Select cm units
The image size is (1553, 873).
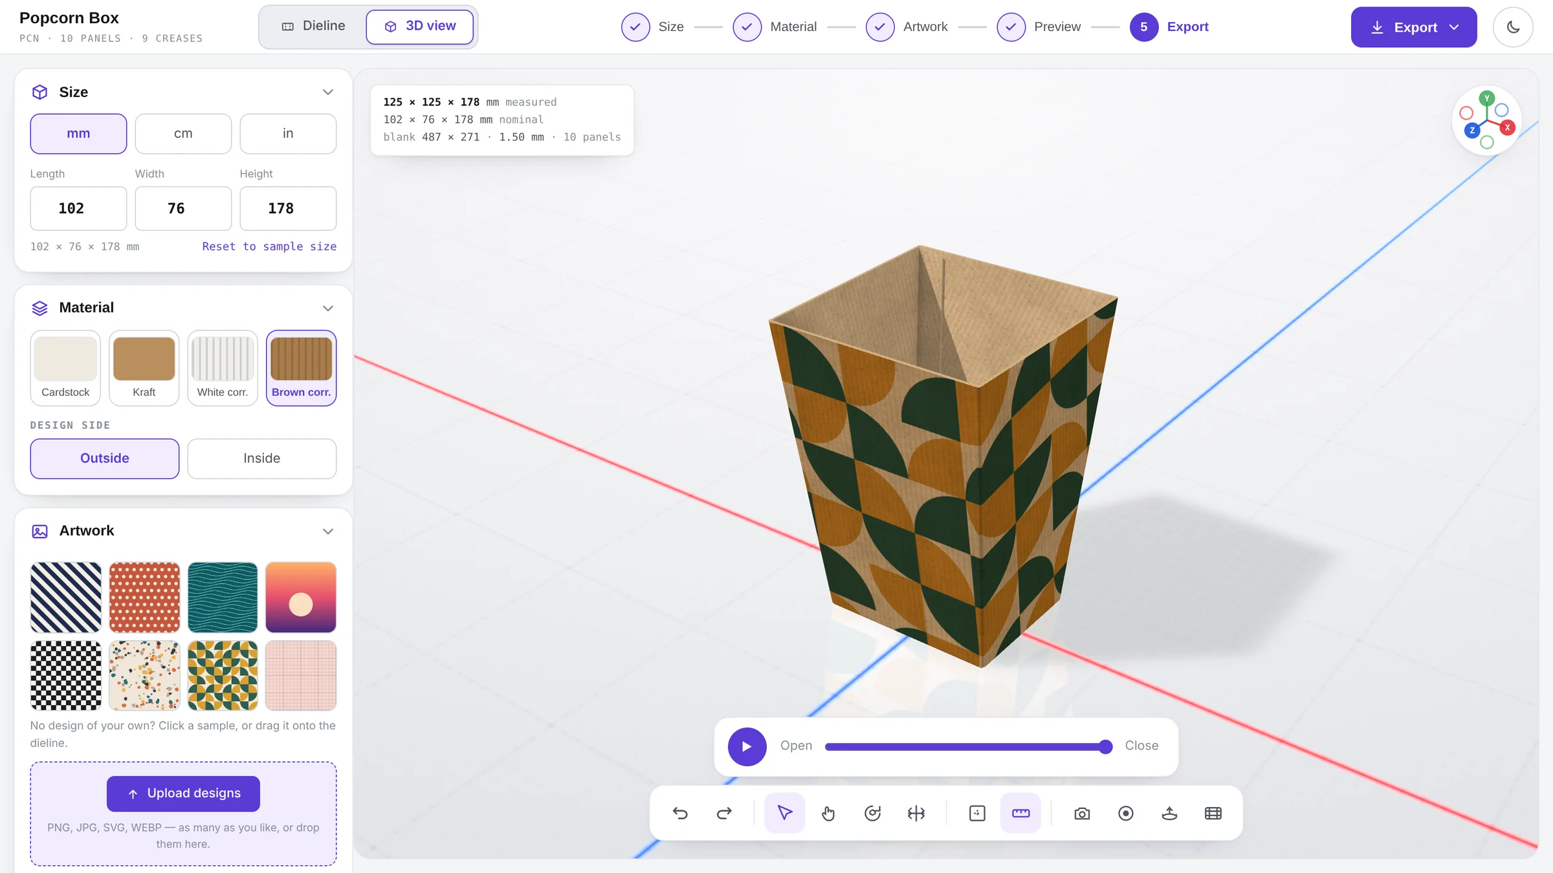point(183,134)
